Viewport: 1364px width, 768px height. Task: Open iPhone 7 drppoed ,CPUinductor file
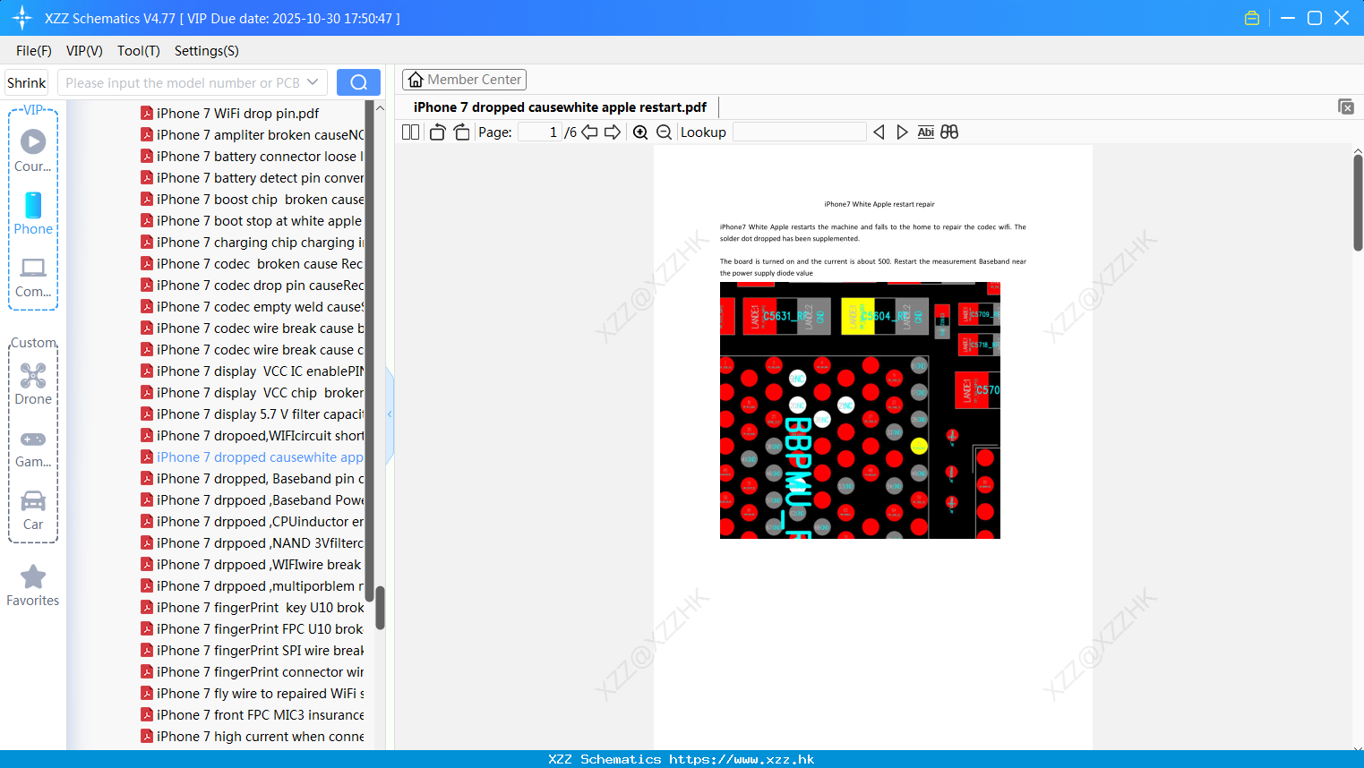coord(253,522)
